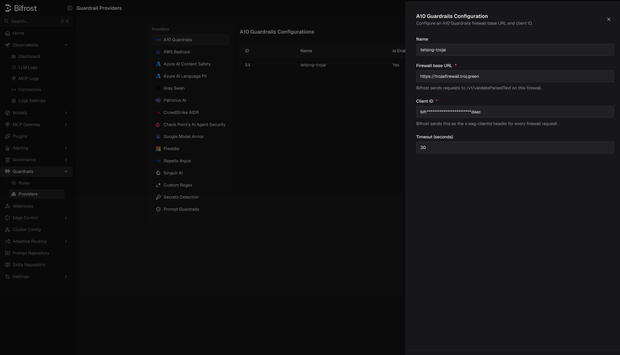Expand the Models section chevron

coord(66,113)
